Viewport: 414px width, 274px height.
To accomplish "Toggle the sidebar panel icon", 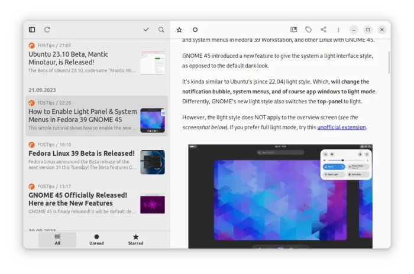I will pos(32,30).
